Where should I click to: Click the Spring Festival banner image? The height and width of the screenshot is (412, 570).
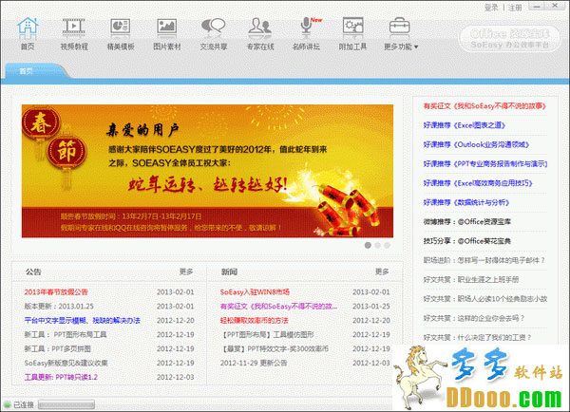point(207,171)
